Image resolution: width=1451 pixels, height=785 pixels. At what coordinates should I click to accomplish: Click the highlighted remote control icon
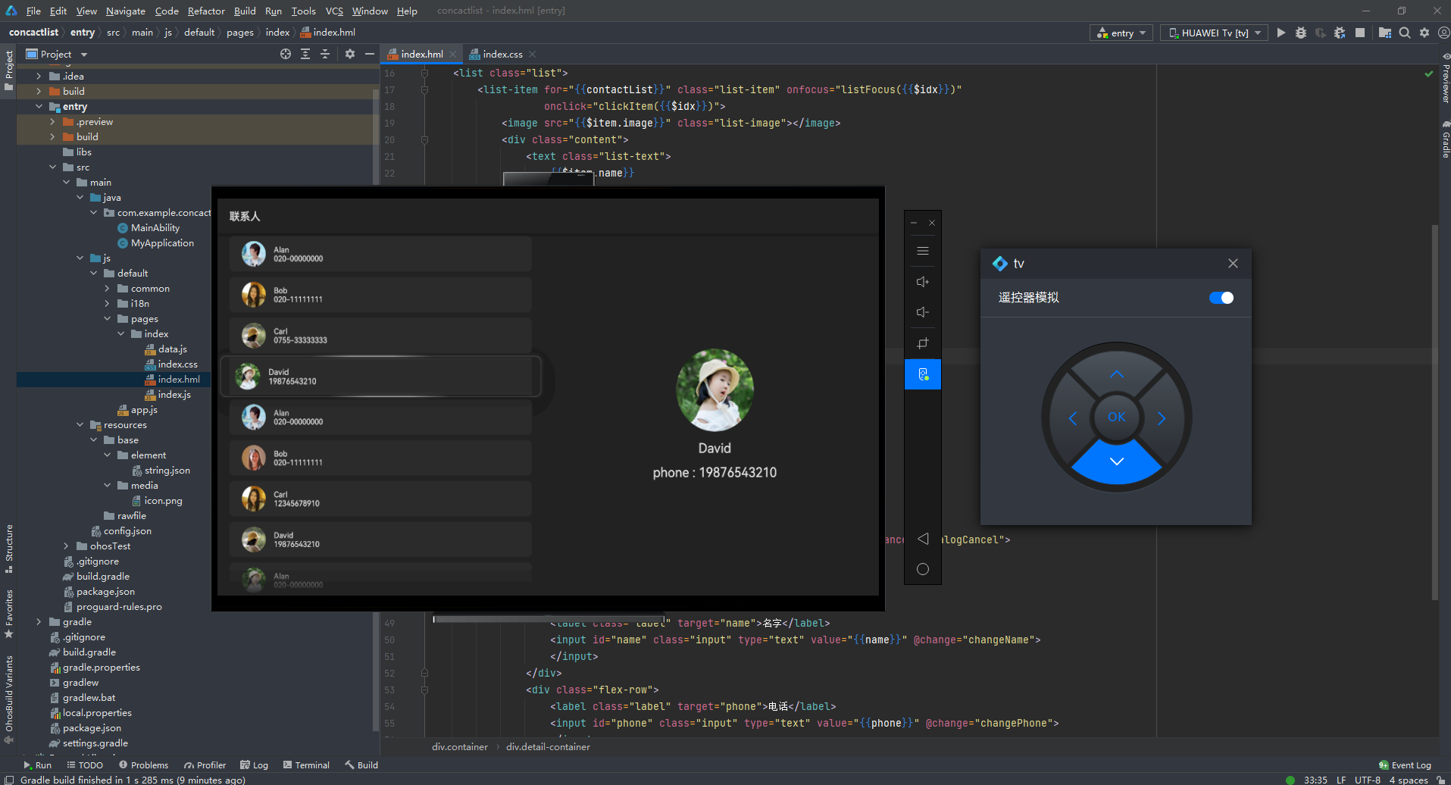tap(923, 374)
